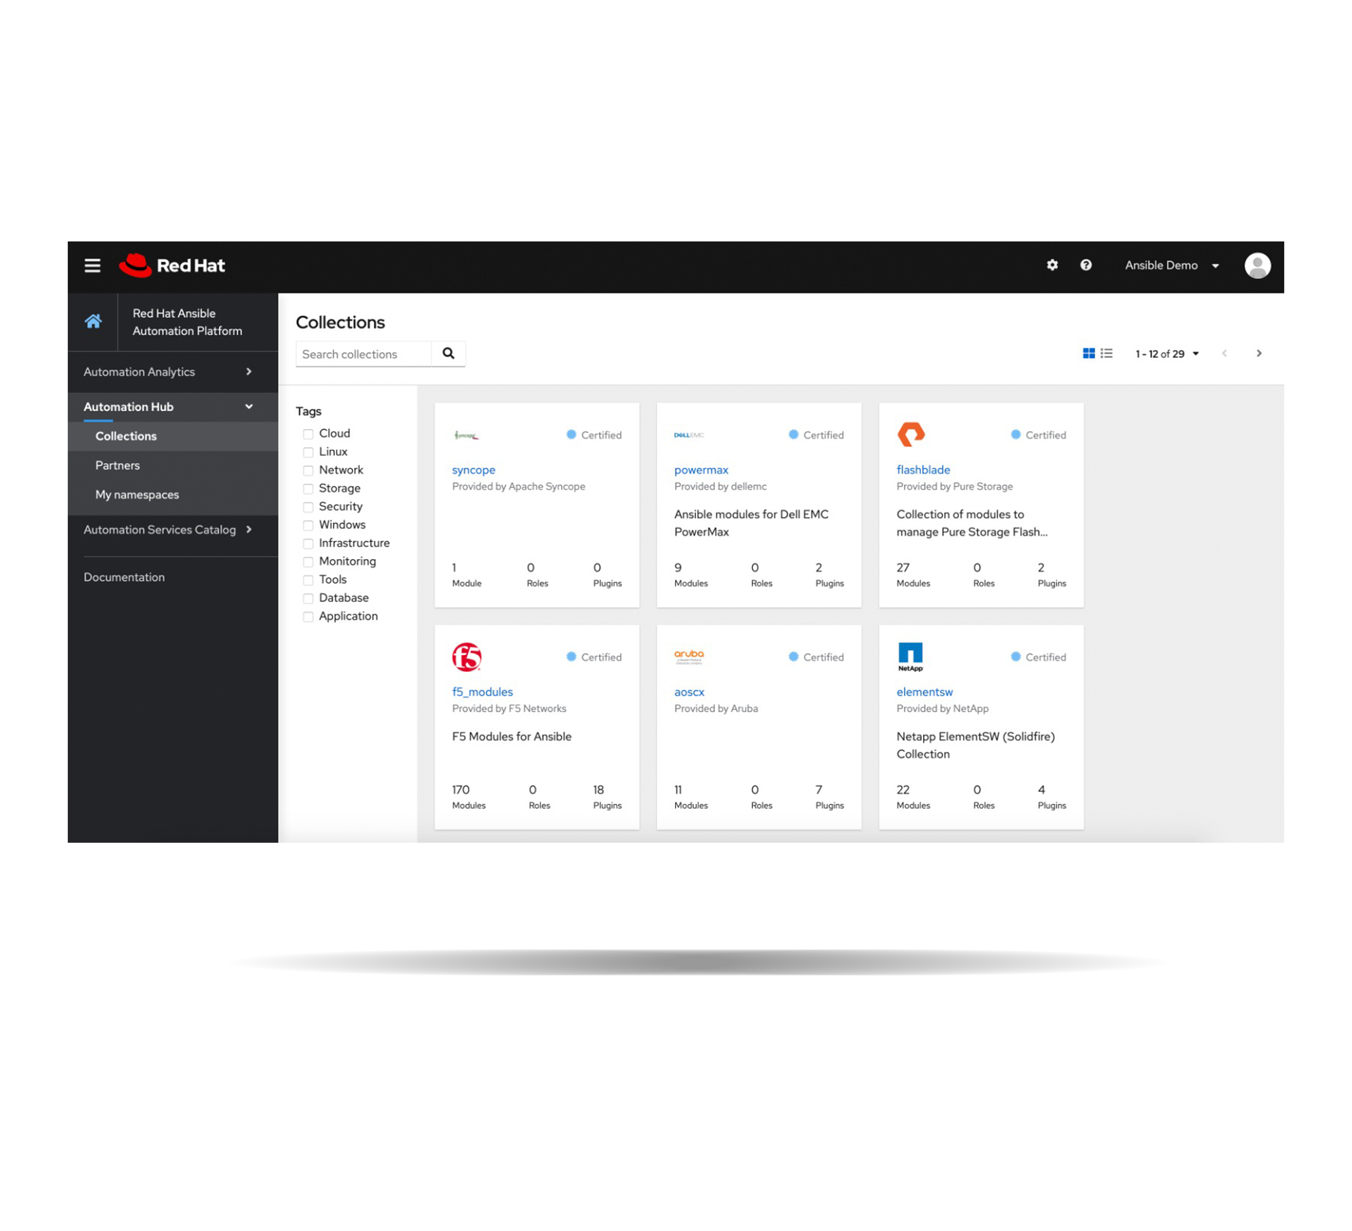The image size is (1352, 1231).
Task: Open the hamburger navigation menu
Action: click(92, 265)
